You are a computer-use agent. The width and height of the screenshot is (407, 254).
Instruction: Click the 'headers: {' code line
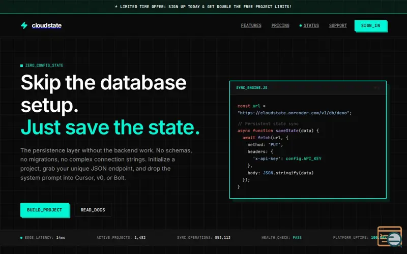[260, 151]
